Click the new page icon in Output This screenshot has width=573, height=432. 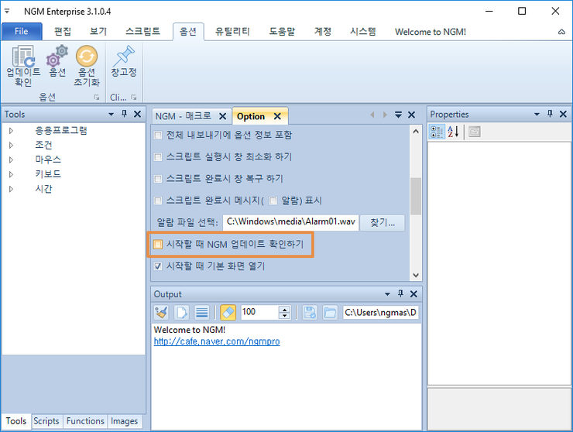point(182,313)
